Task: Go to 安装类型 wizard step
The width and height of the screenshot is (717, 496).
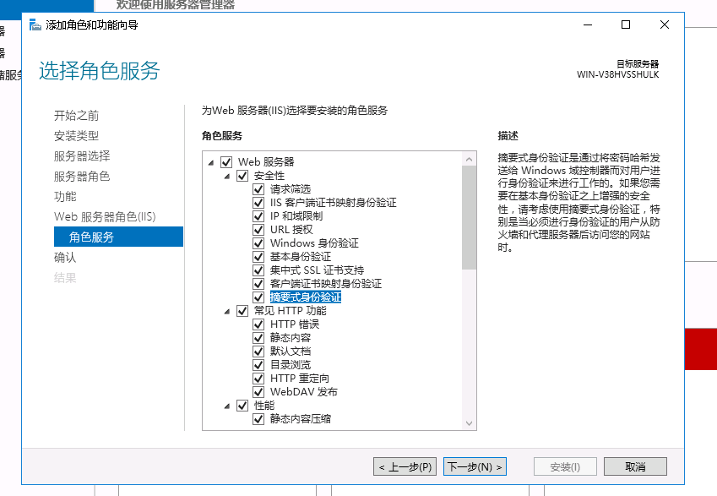Action: [x=76, y=136]
